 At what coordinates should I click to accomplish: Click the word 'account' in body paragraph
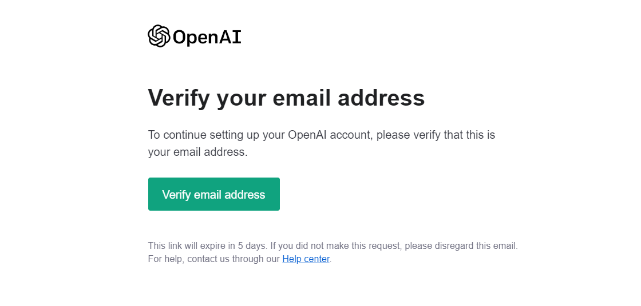[350, 135]
